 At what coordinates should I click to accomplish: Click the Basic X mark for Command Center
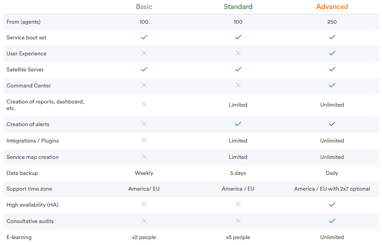pyautogui.click(x=144, y=85)
